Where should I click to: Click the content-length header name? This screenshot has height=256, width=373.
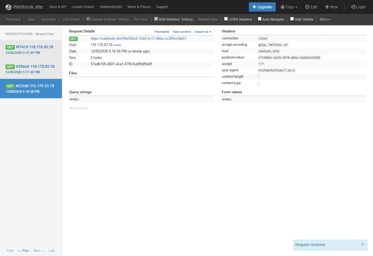[x=233, y=77]
